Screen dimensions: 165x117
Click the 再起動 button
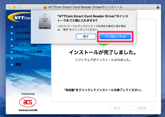click(142, 108)
